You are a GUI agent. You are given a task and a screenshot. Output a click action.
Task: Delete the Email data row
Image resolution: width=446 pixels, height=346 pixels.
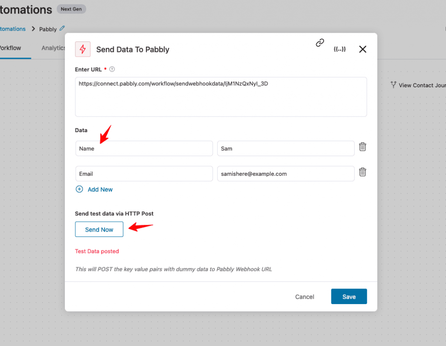point(362,172)
